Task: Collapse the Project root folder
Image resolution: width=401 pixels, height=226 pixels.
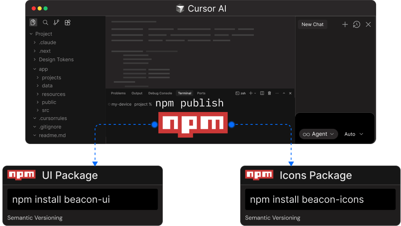Action: click(43, 34)
